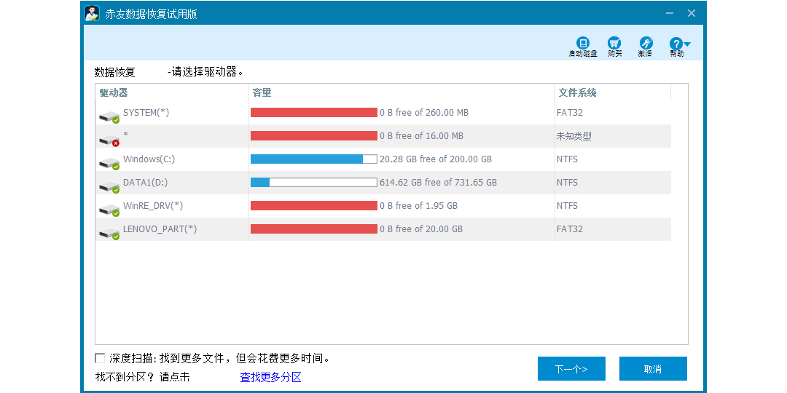This screenshot has width=787, height=393.
Task: Select the WinRE_DRV(*) row's NTFS cell
Action: click(567, 206)
